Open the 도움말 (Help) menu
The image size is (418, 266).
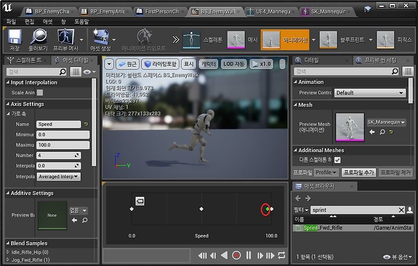(82, 21)
